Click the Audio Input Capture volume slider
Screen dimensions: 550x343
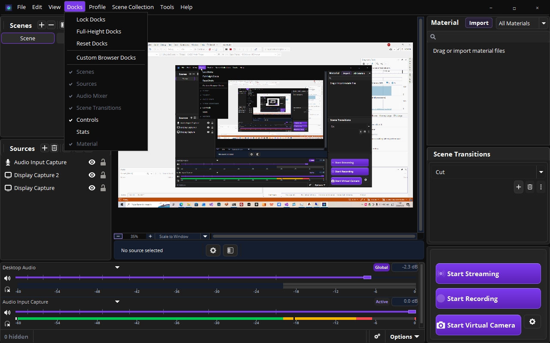pyautogui.click(x=216, y=312)
